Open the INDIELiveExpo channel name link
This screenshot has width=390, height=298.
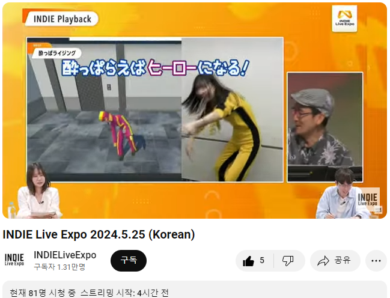coord(65,255)
